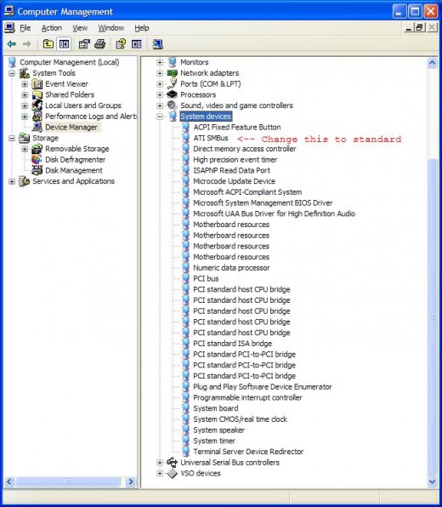Expand Services and Applications node
442x507 pixels.
pyautogui.click(x=12, y=181)
